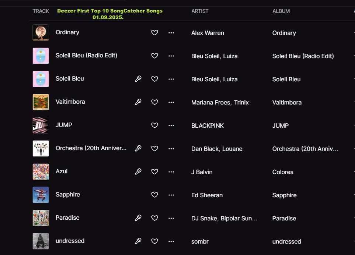Expand more actions for undressed

tap(171, 241)
